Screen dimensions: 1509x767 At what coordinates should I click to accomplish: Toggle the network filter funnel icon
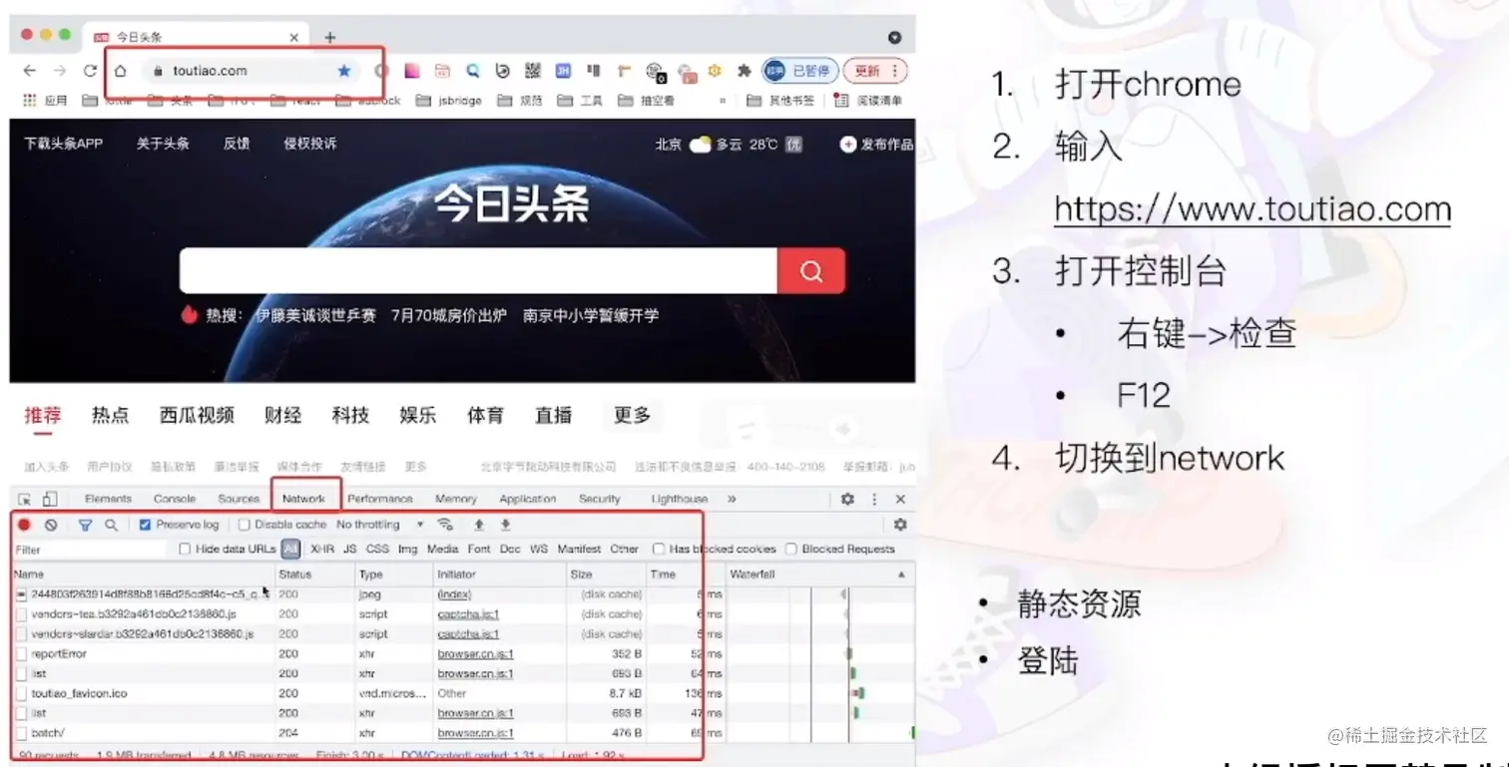pos(85,525)
